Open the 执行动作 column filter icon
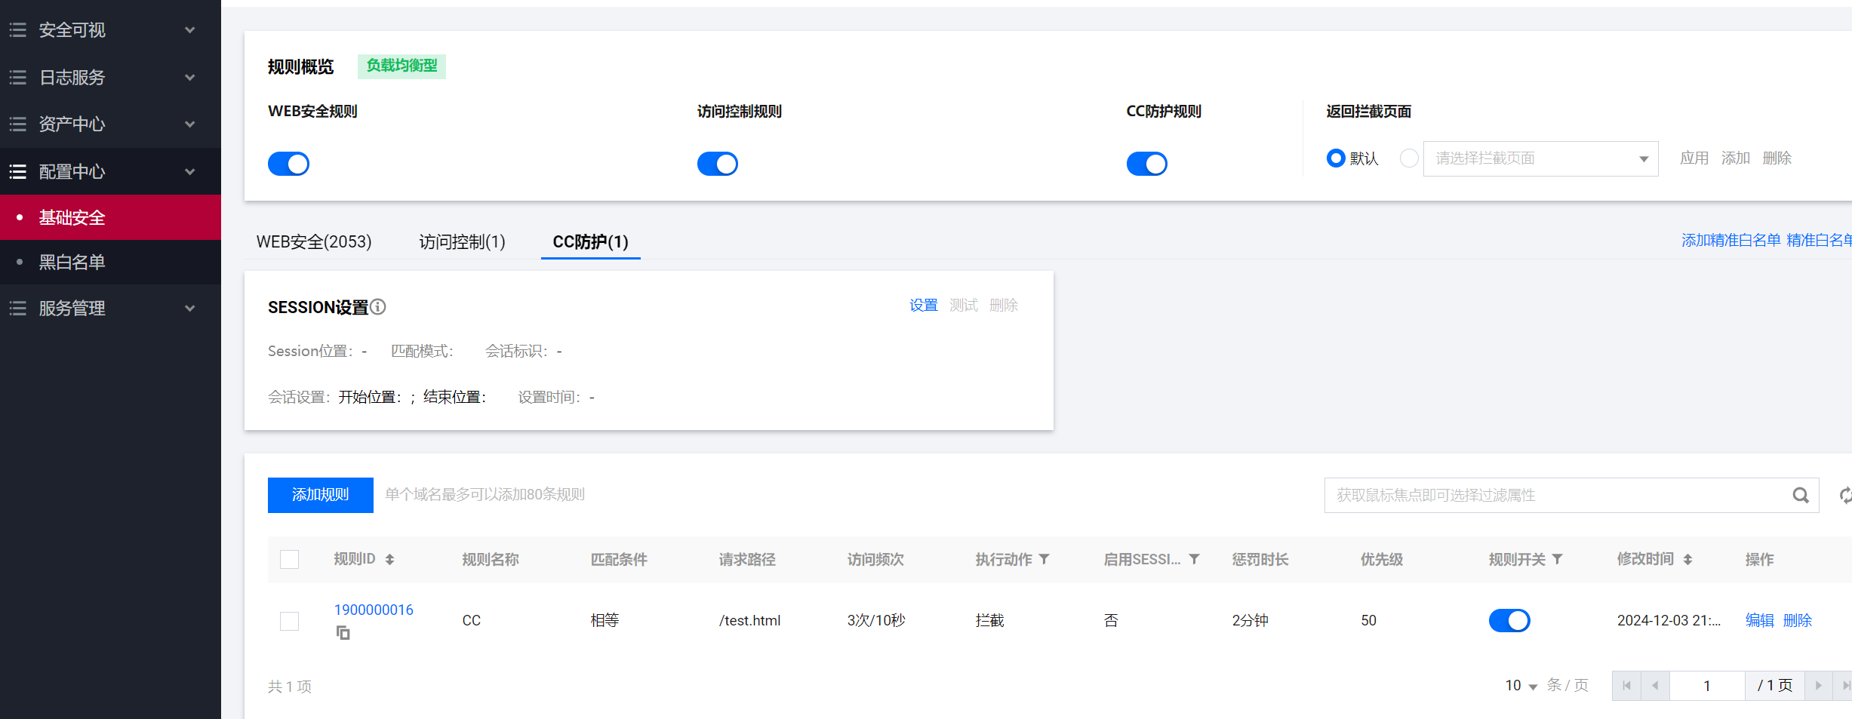This screenshot has width=1852, height=719. click(x=1044, y=559)
